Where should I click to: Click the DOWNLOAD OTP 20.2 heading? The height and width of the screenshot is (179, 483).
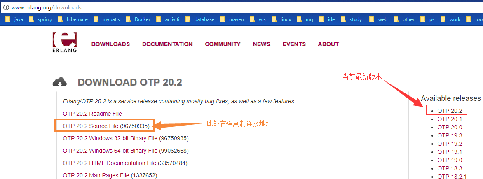(130, 82)
